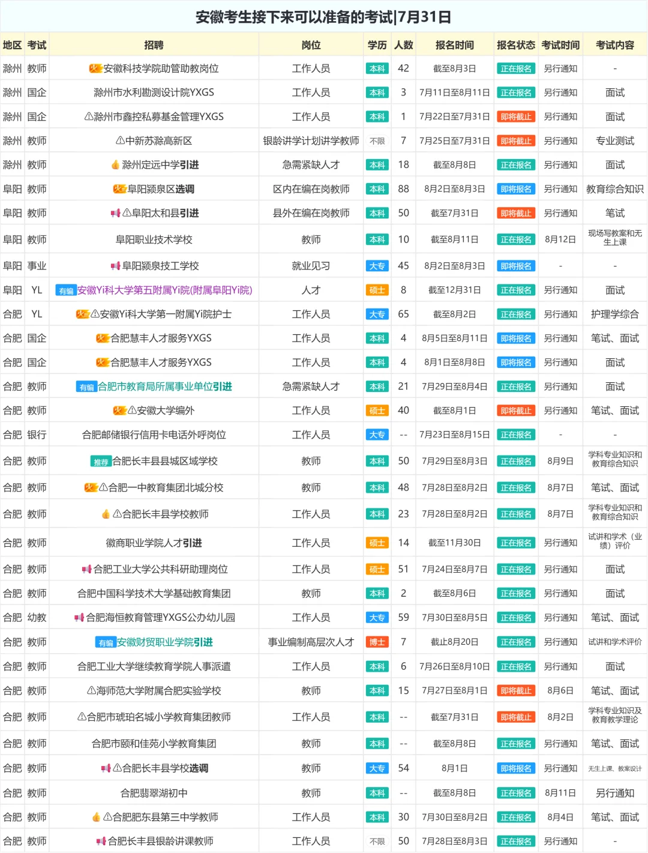Click warning triangle before 滁州市鑫控私募基金管理YXGS
This screenshot has width=648, height=853.
coord(89,117)
